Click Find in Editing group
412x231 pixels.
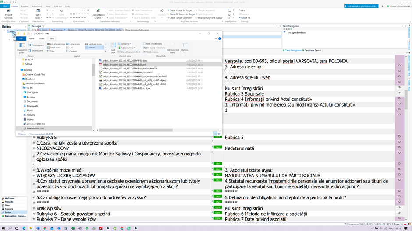[243, 10]
